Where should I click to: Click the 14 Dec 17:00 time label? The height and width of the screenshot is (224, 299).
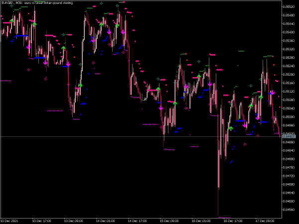tap(138, 221)
